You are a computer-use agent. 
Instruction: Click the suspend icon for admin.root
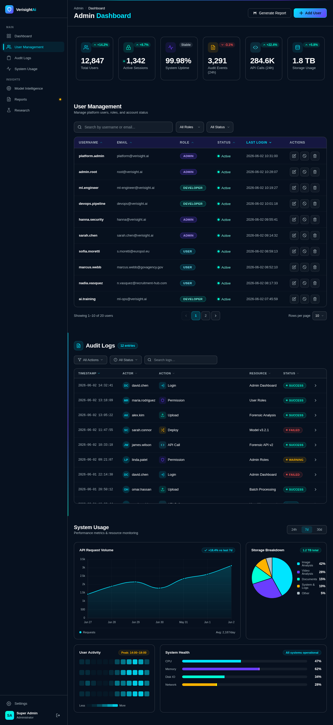[x=304, y=172]
